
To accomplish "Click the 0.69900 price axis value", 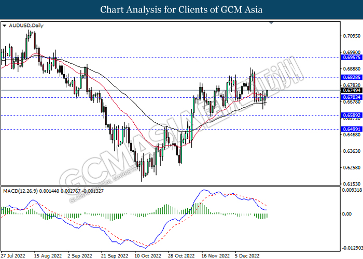I will coord(352,52).
